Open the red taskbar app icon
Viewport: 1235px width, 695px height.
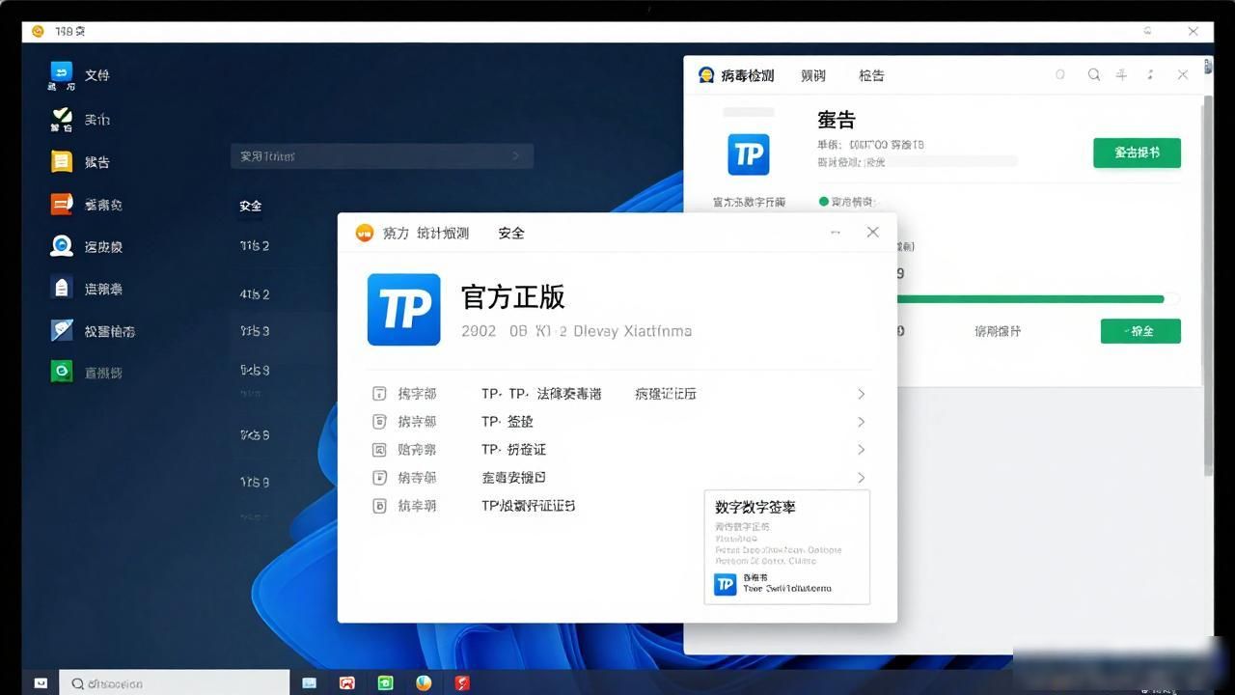pos(462,682)
